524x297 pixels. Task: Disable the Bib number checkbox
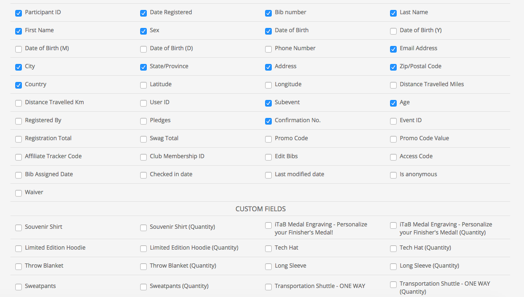268,13
